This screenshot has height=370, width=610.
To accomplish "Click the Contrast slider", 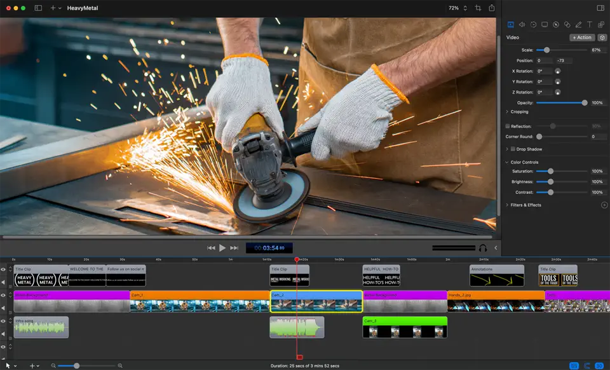I will [x=562, y=192].
